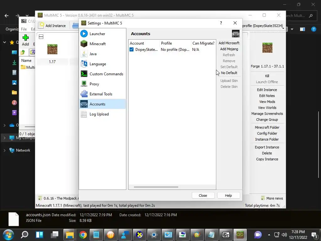
Task: Click the Explorer back arrow
Action: (7, 16)
